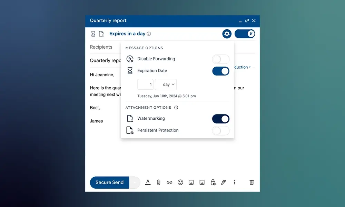The height and width of the screenshot is (207, 345).
Task: Click the confidential mode lock-clock icon
Action: 213,182
